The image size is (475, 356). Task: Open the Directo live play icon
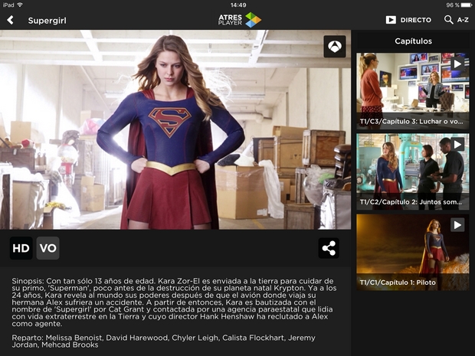coord(391,20)
